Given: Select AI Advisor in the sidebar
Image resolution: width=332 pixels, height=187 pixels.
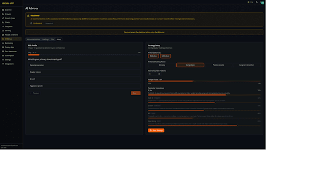Looking at the screenshot, I should coord(11,39).
